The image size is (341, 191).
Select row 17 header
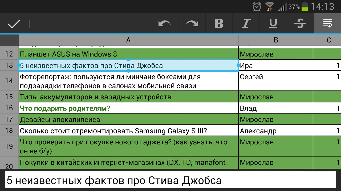pyautogui.click(x=9, y=119)
